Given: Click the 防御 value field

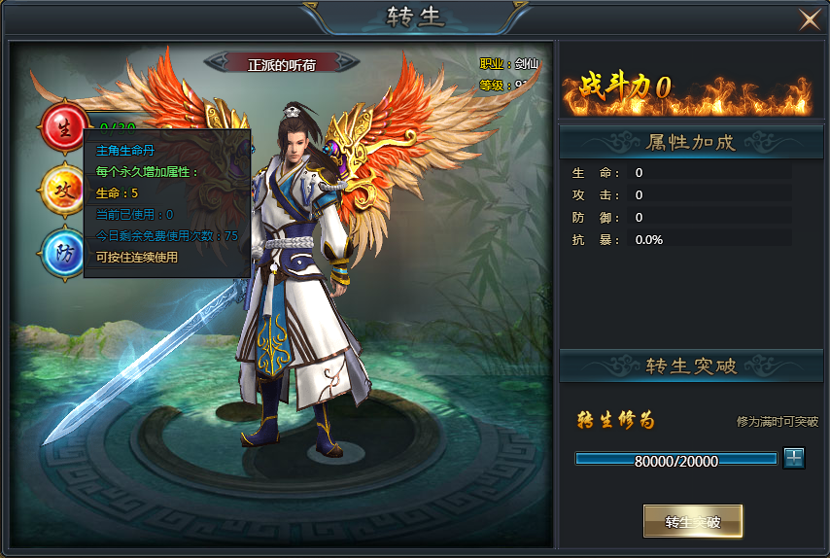Looking at the screenshot, I should pos(709,217).
